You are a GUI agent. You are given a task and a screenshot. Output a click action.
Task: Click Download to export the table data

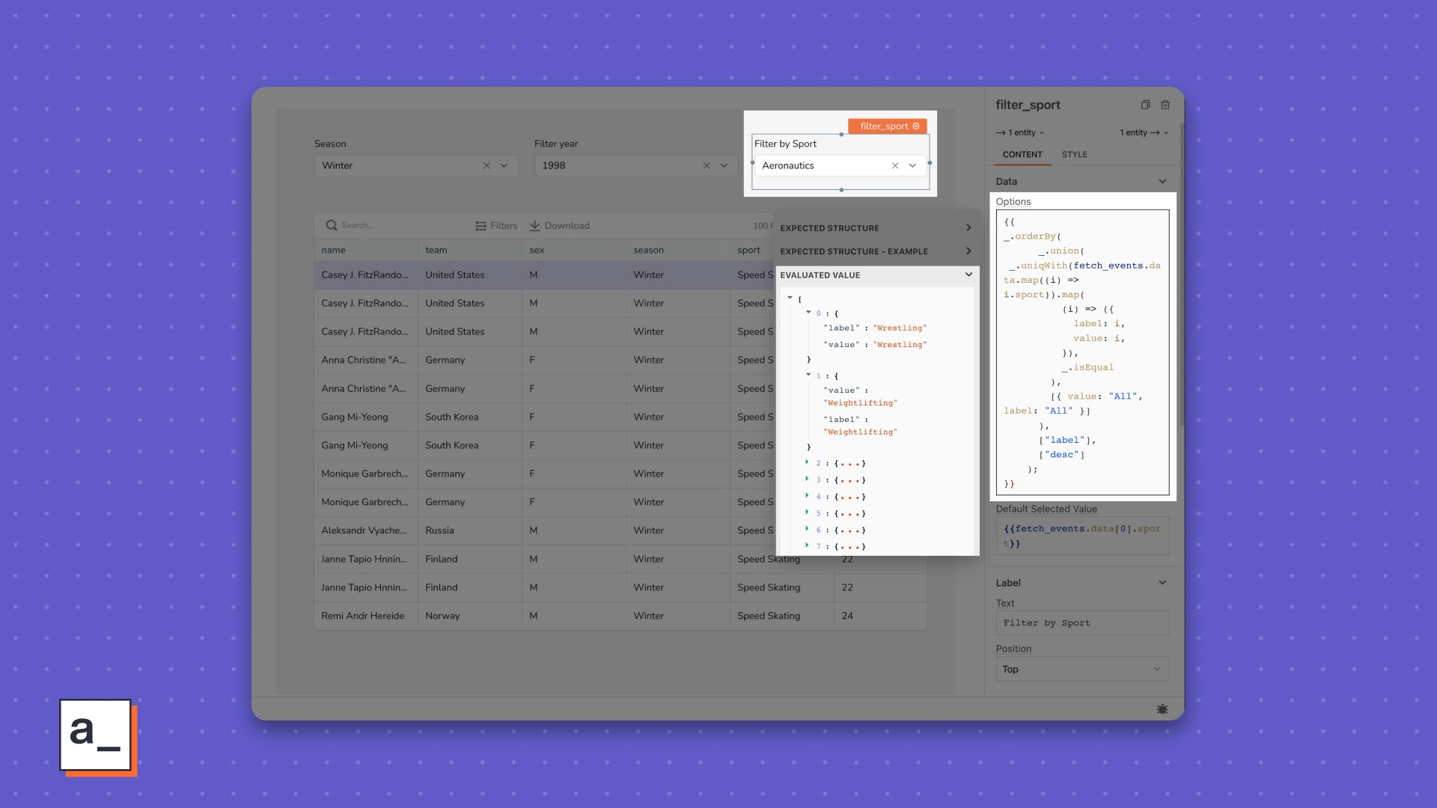(x=560, y=225)
